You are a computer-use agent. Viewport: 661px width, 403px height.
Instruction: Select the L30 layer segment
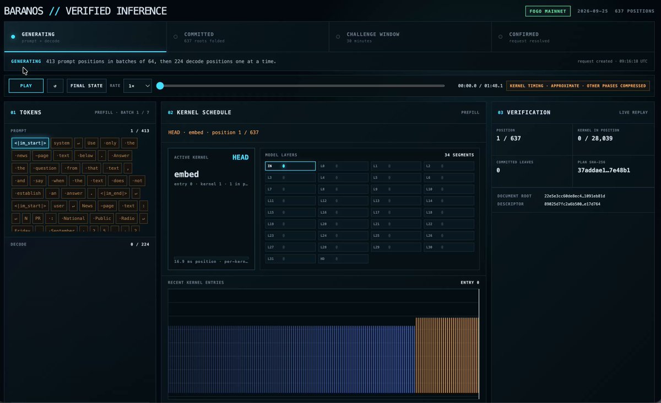tap(449, 247)
